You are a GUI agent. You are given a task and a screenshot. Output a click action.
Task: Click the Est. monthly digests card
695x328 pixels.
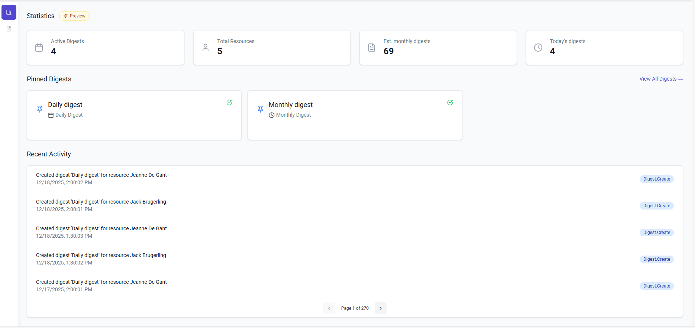point(438,48)
